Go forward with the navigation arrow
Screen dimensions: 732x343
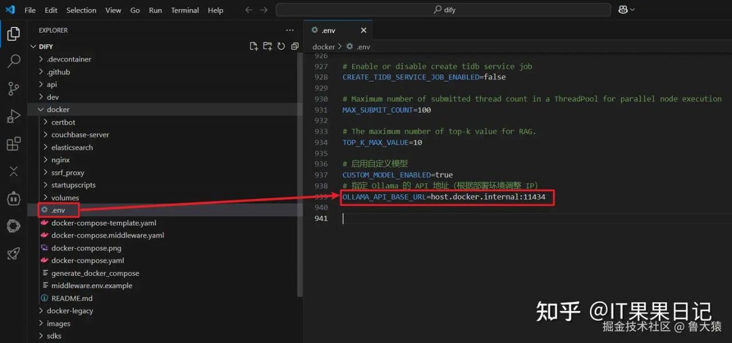click(x=264, y=10)
